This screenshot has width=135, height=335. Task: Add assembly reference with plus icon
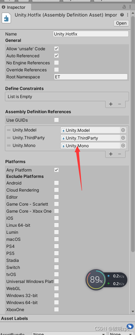tap(111, 154)
